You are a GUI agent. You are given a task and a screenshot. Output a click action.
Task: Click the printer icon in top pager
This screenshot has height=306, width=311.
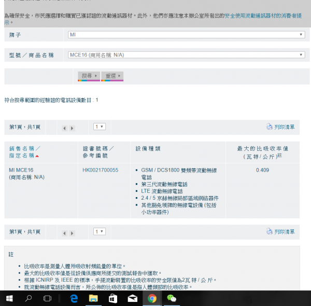(x=269, y=127)
